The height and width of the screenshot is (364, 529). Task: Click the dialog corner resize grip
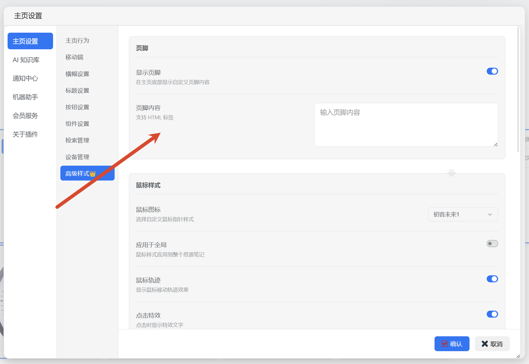point(518,356)
